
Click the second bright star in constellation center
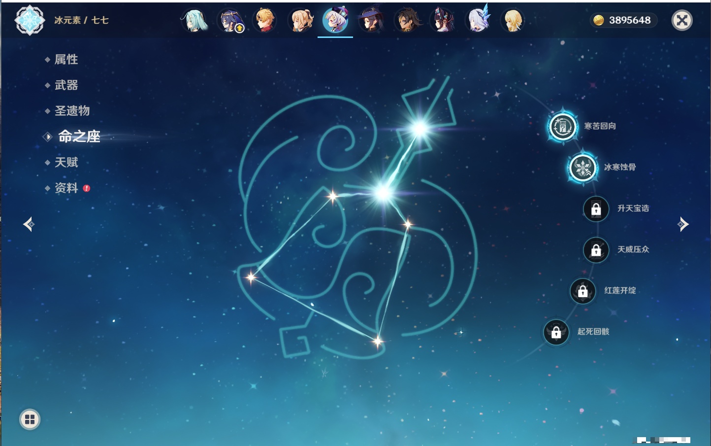point(383,192)
